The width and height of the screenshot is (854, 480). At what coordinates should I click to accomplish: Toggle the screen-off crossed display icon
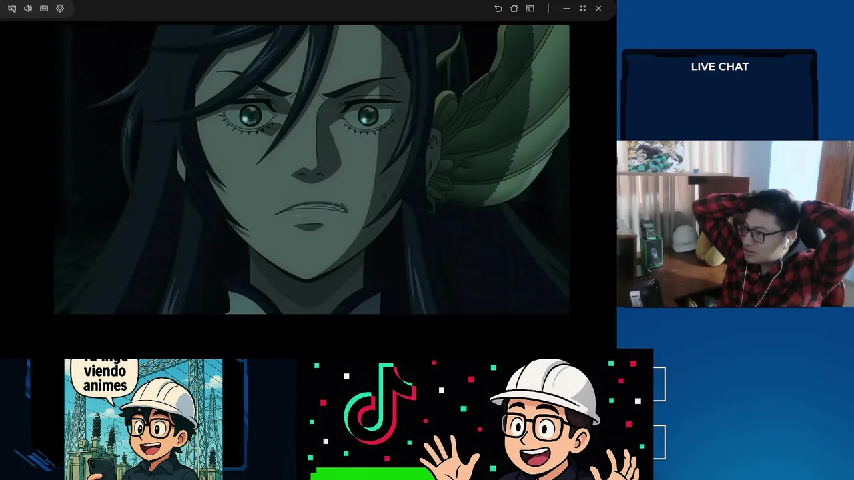(12, 9)
